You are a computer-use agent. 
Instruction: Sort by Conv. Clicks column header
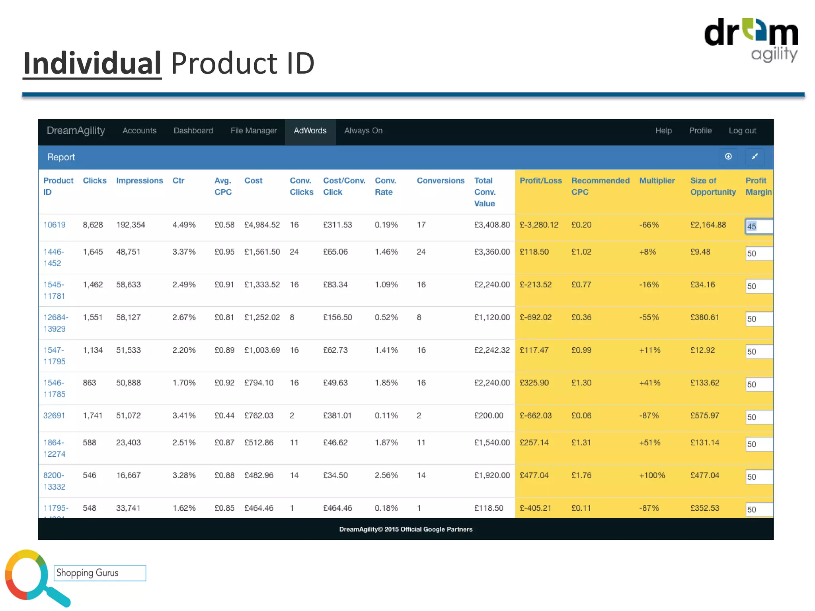coord(301,186)
